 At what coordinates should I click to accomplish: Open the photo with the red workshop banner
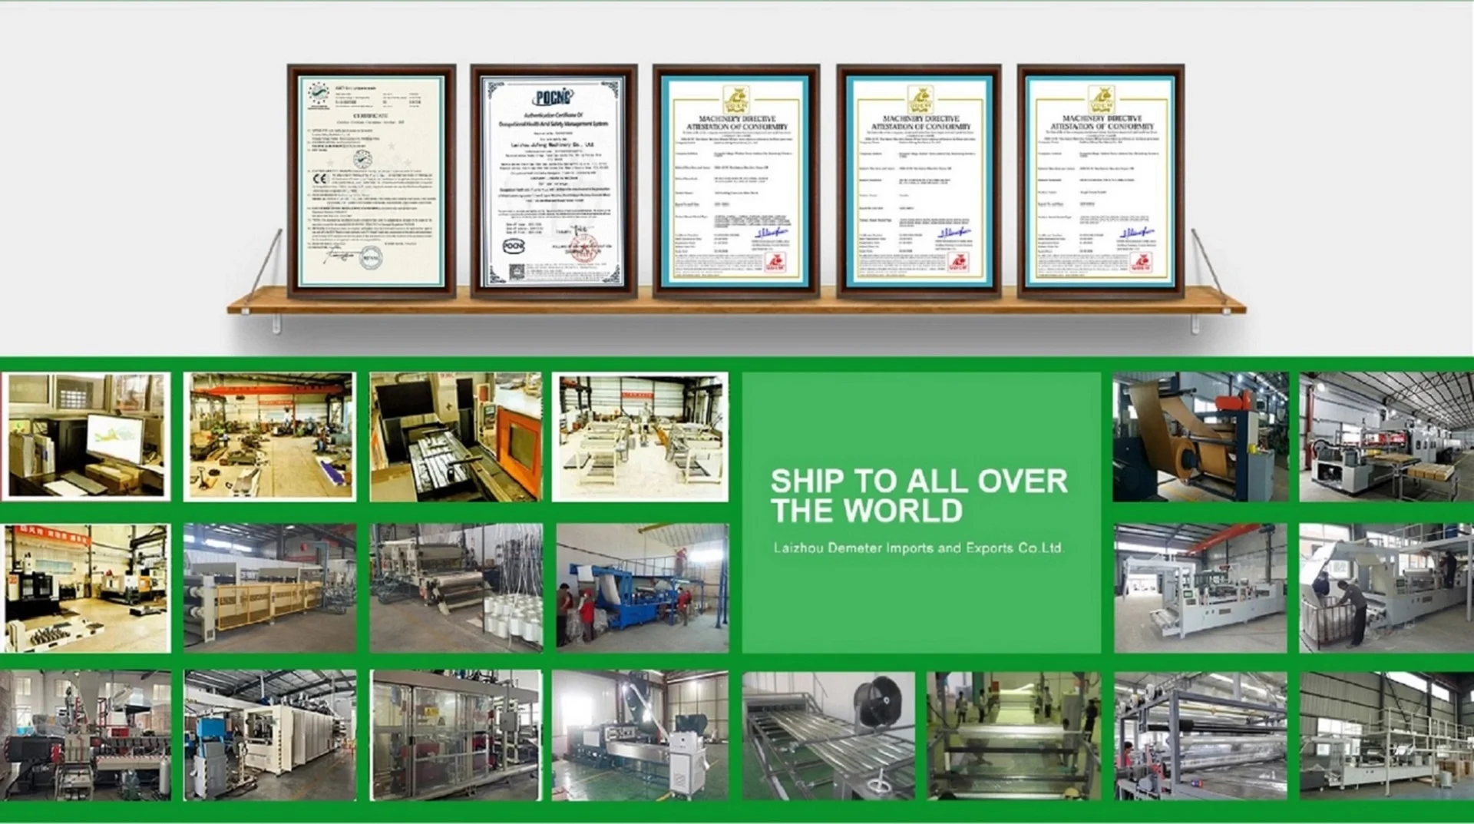(86, 588)
